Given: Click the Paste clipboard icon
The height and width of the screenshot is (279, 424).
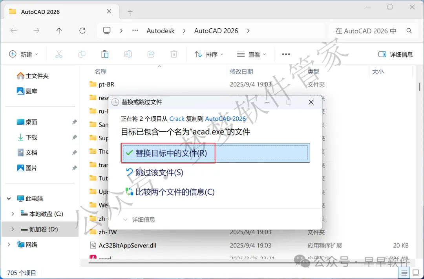Looking at the screenshot, I should pos(105,54).
